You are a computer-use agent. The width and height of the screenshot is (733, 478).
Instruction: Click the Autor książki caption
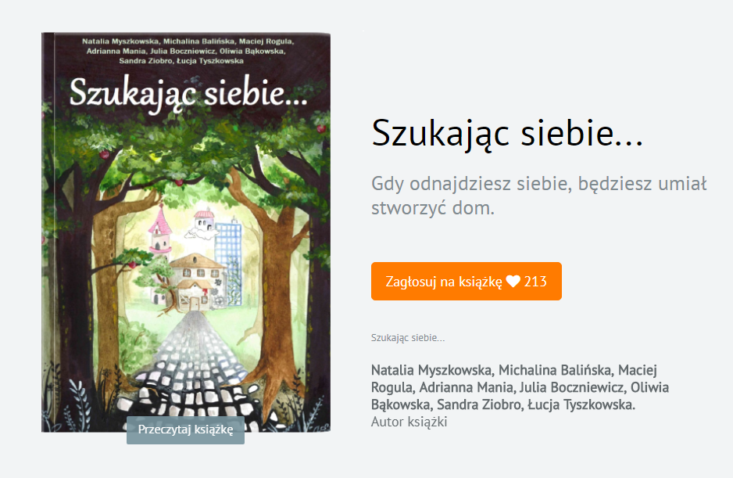click(x=409, y=422)
